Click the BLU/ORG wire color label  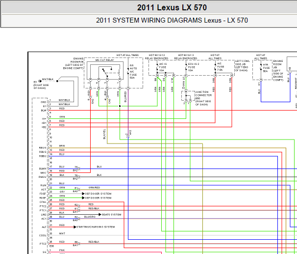pyautogui.click(x=90, y=217)
